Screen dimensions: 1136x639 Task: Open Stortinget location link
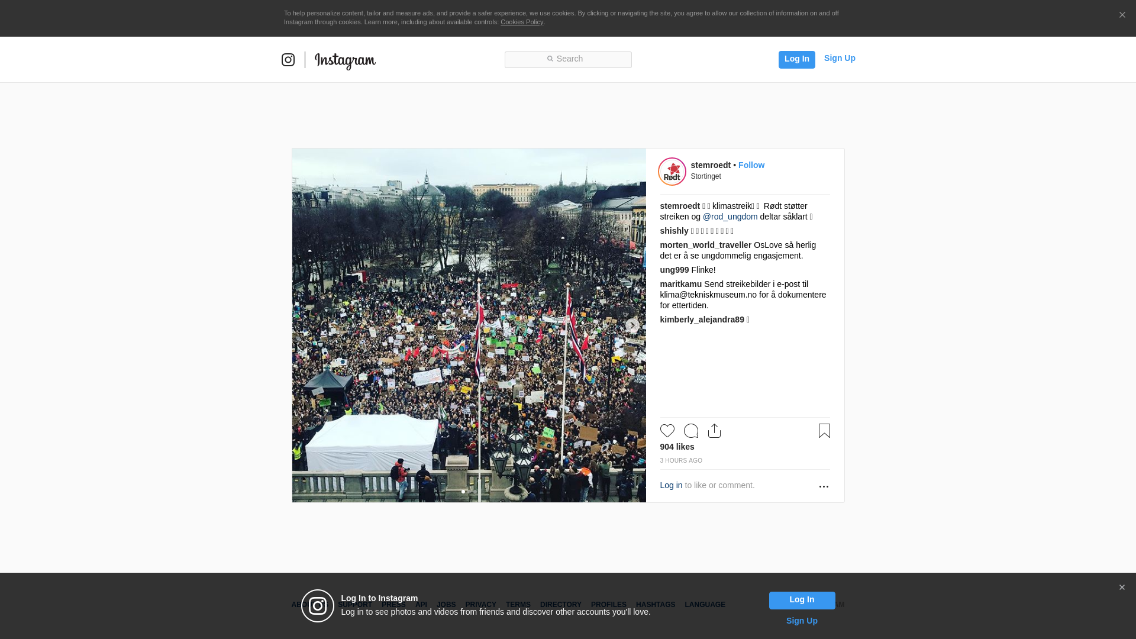706,176
